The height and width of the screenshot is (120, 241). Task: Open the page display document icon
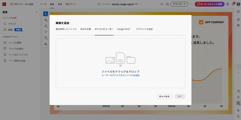[x=238, y=103]
